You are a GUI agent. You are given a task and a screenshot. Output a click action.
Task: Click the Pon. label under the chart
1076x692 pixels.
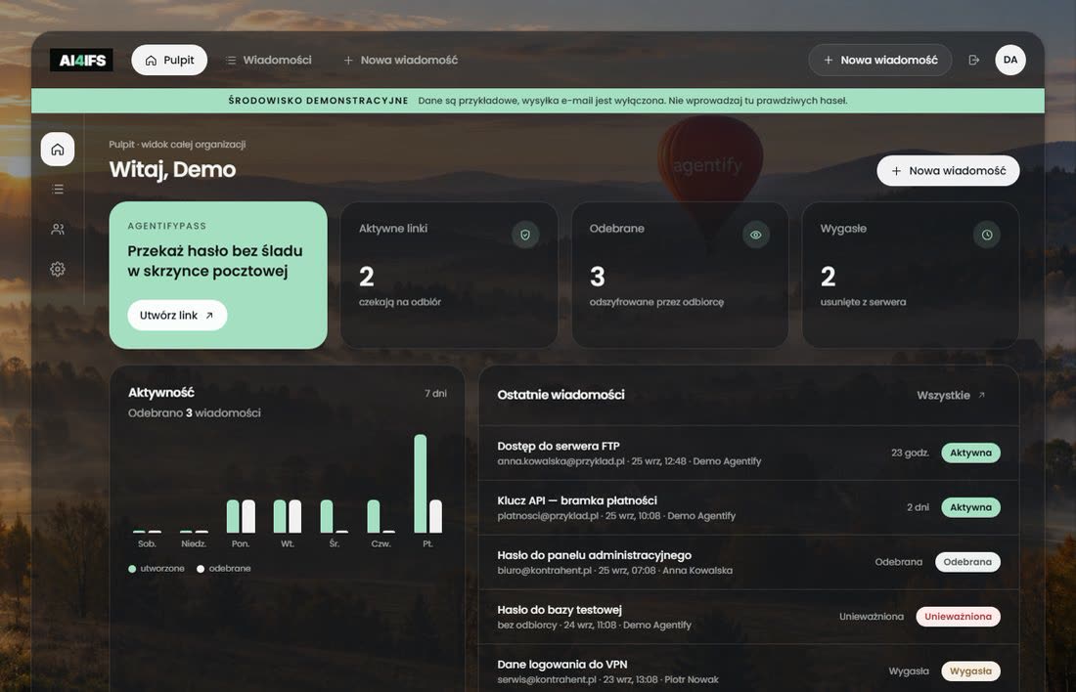(241, 543)
